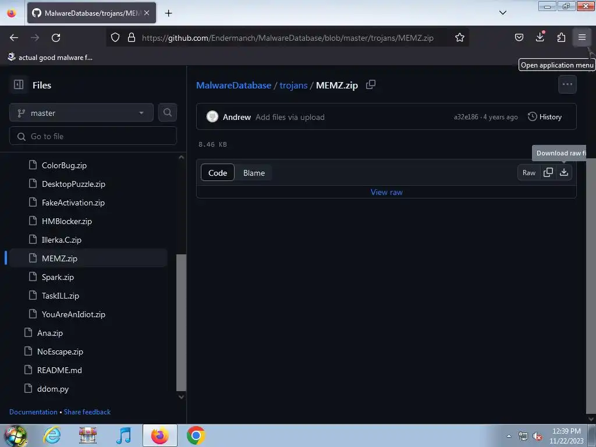Viewport: 596px width, 447px height.
Task: Click the muted volume tray icon
Action: (x=537, y=437)
